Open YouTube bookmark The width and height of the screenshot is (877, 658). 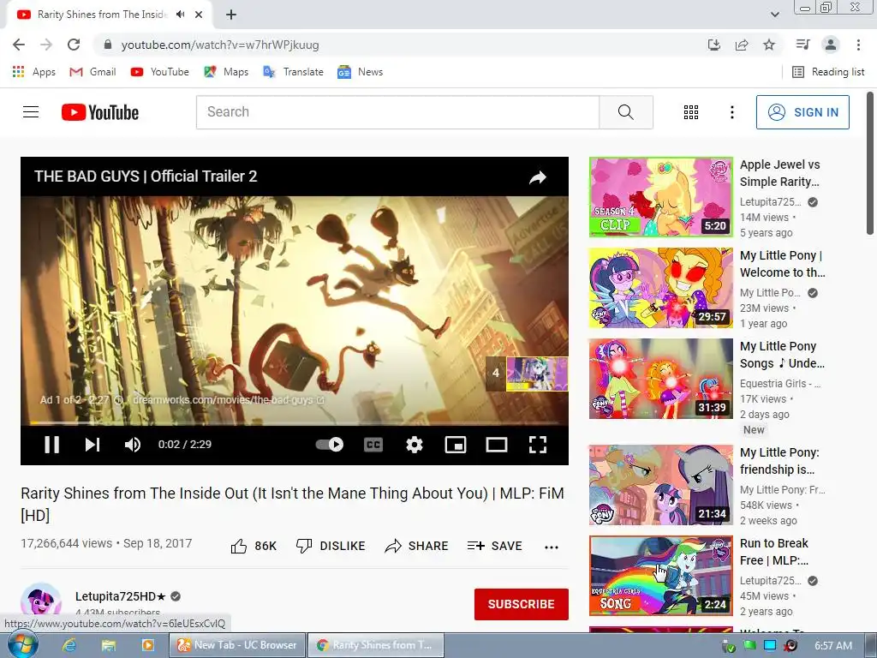coord(160,72)
